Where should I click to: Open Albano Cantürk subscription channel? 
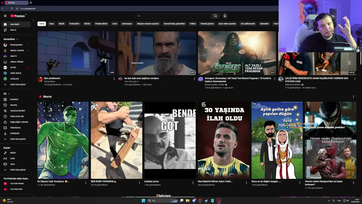click(17, 50)
